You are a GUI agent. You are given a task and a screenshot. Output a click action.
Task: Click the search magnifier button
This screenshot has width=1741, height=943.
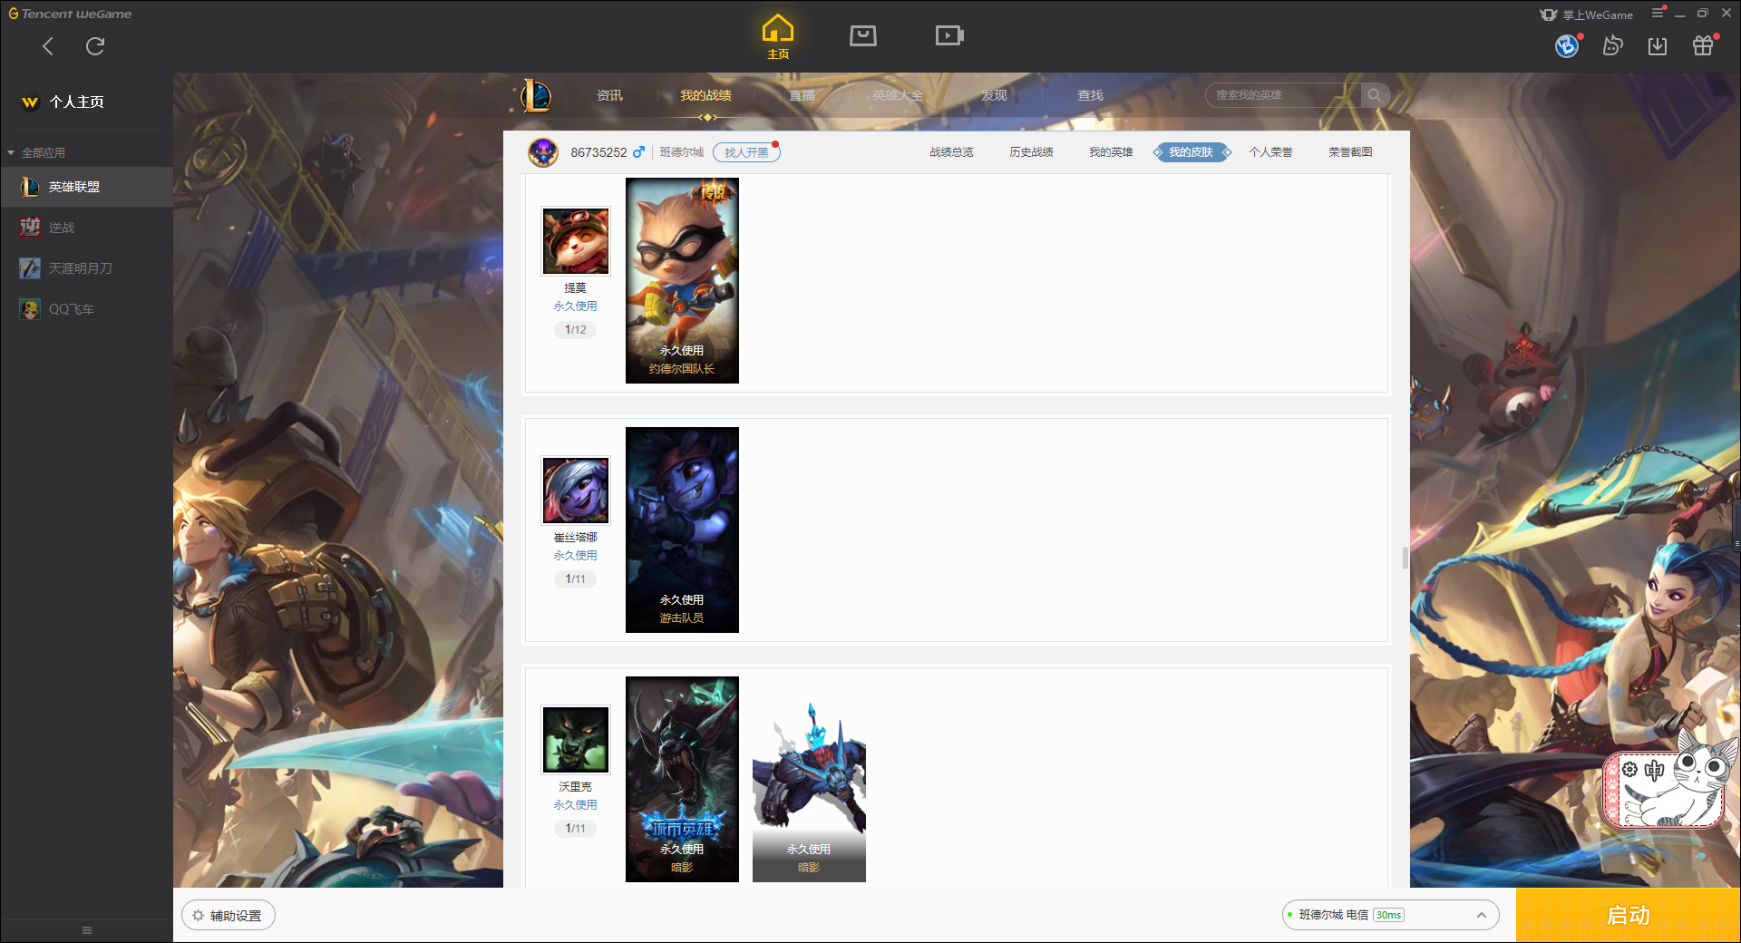pos(1375,95)
